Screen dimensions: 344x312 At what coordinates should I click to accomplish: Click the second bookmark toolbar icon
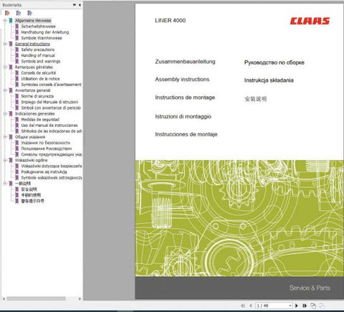click(x=19, y=13)
